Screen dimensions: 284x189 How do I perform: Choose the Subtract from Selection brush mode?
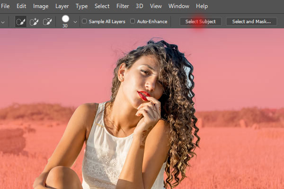click(x=47, y=22)
